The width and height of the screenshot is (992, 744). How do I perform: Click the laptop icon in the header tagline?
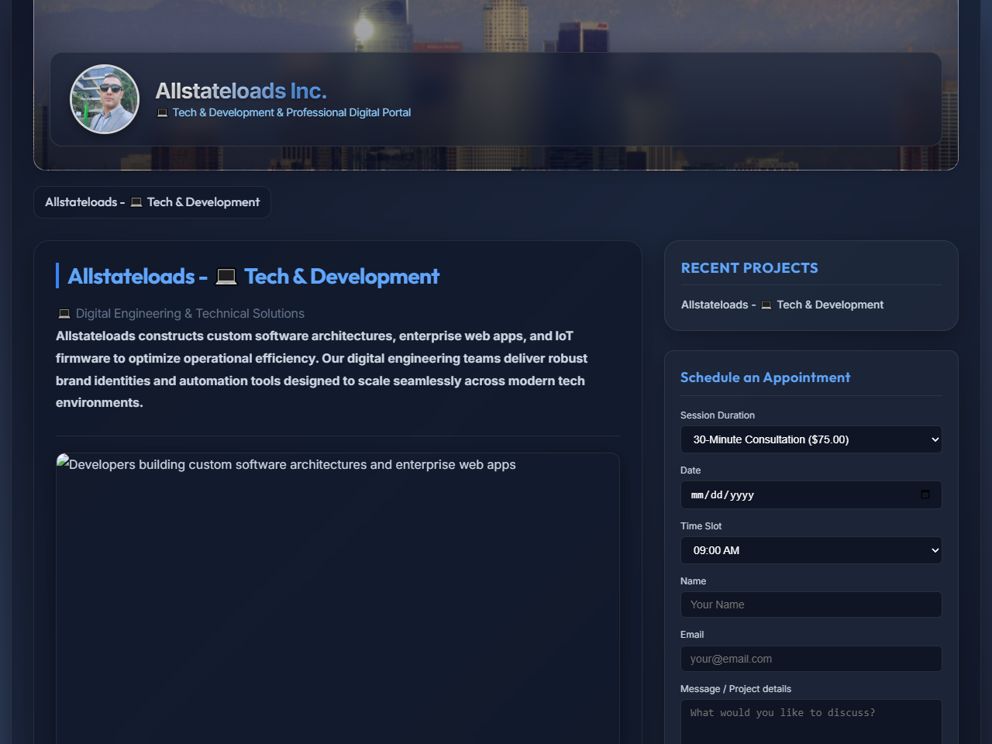point(162,113)
